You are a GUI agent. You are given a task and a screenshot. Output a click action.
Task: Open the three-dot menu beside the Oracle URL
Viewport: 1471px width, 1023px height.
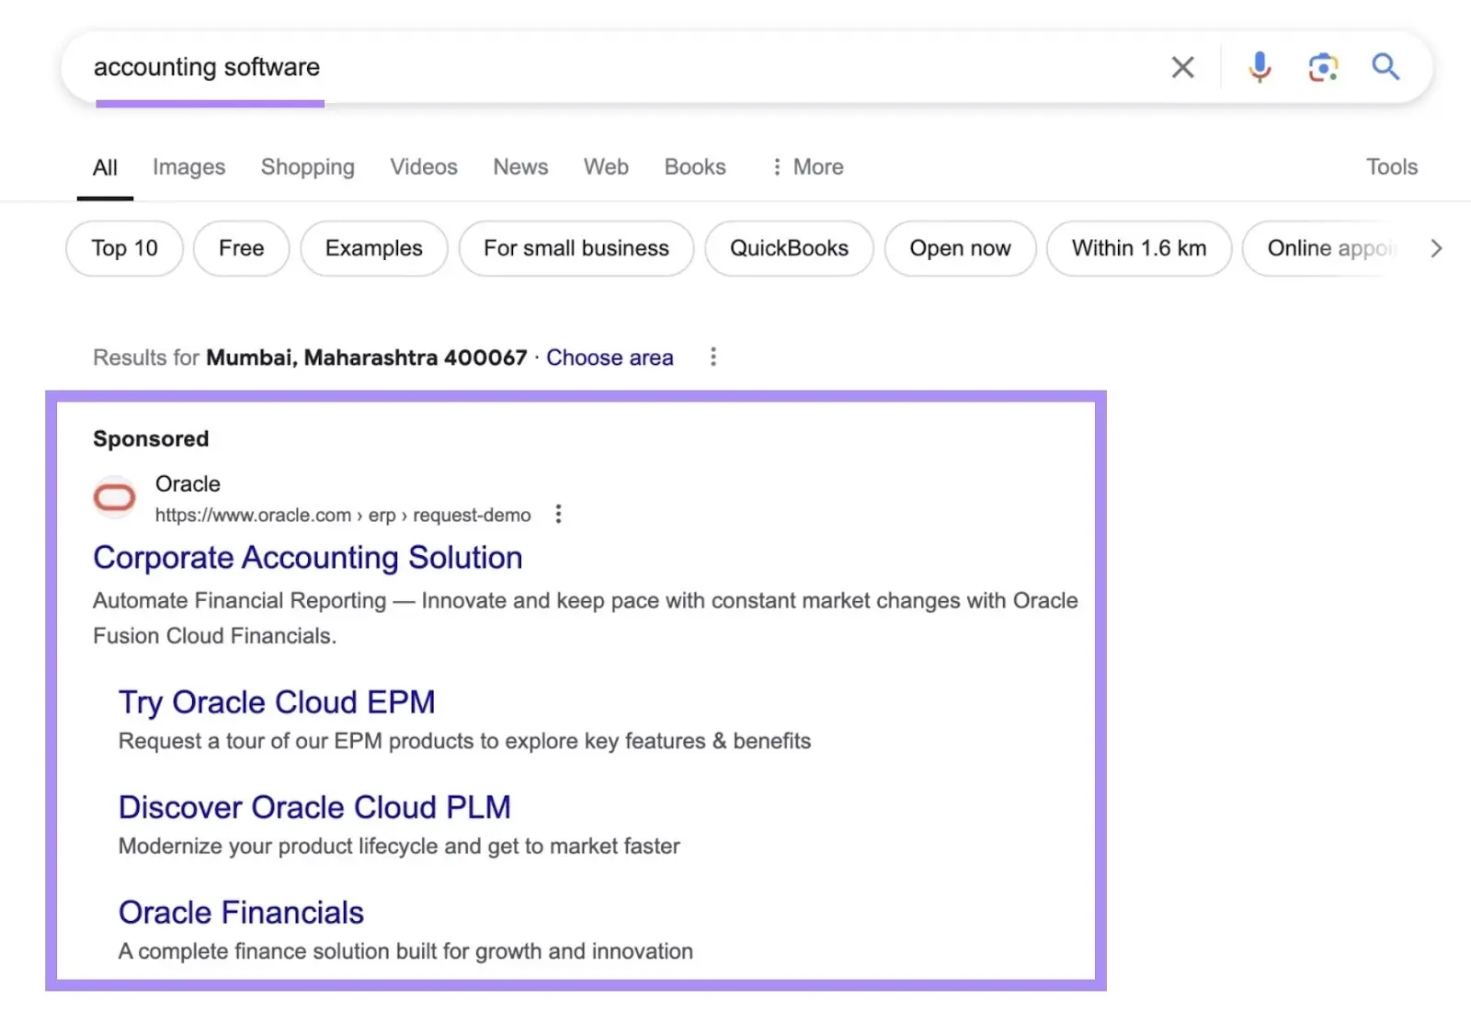click(558, 514)
